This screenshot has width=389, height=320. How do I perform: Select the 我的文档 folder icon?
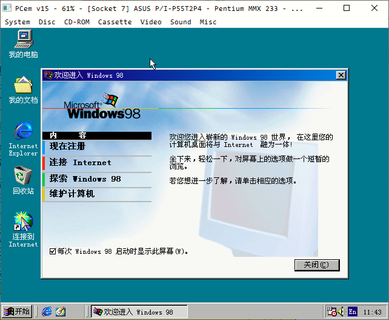click(23, 89)
